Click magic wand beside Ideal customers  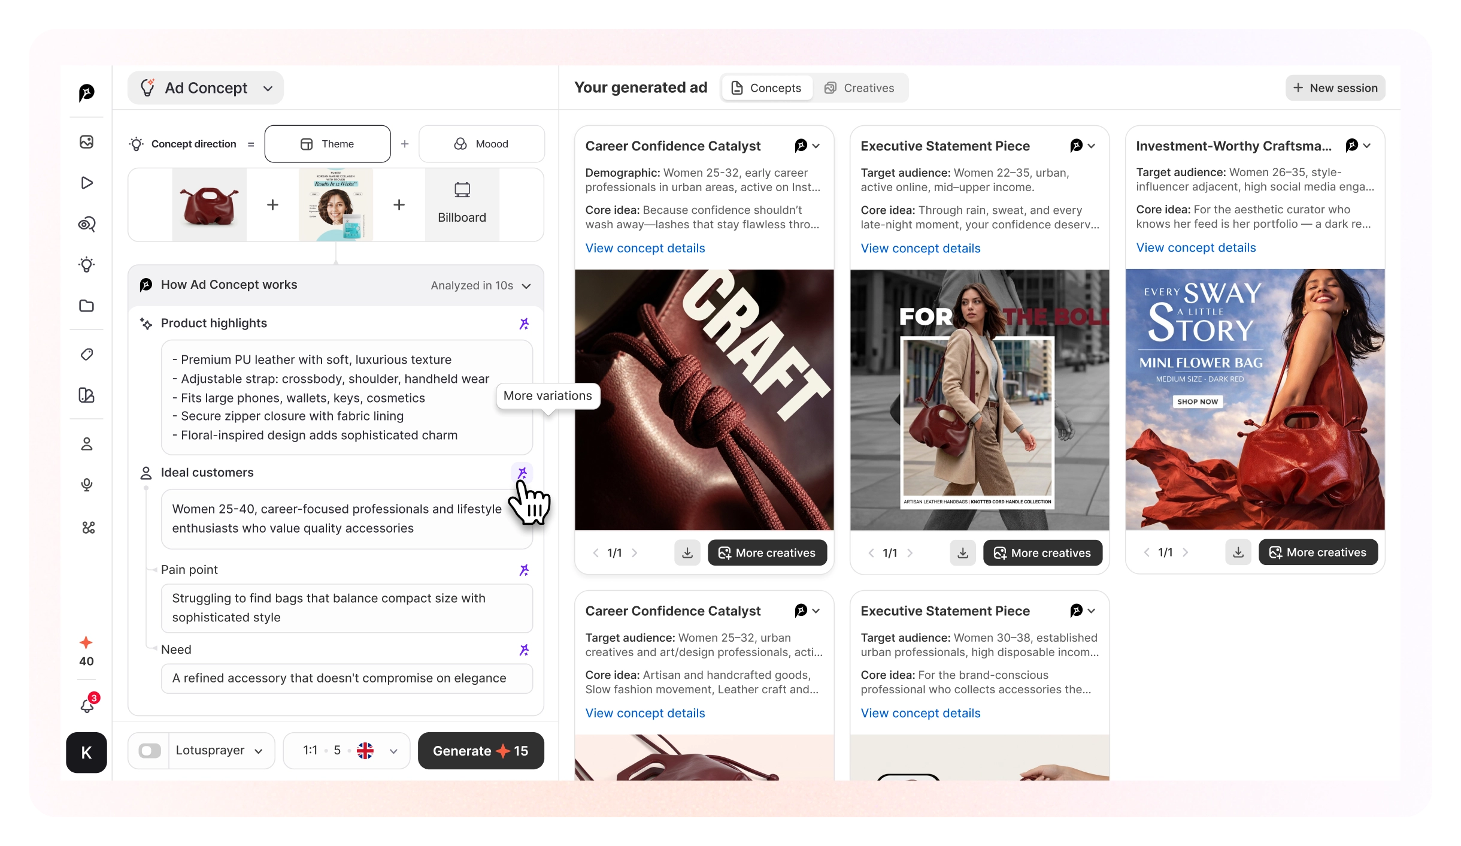(522, 473)
